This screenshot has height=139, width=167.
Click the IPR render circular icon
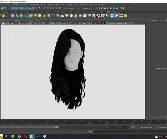click(x=114, y=8)
